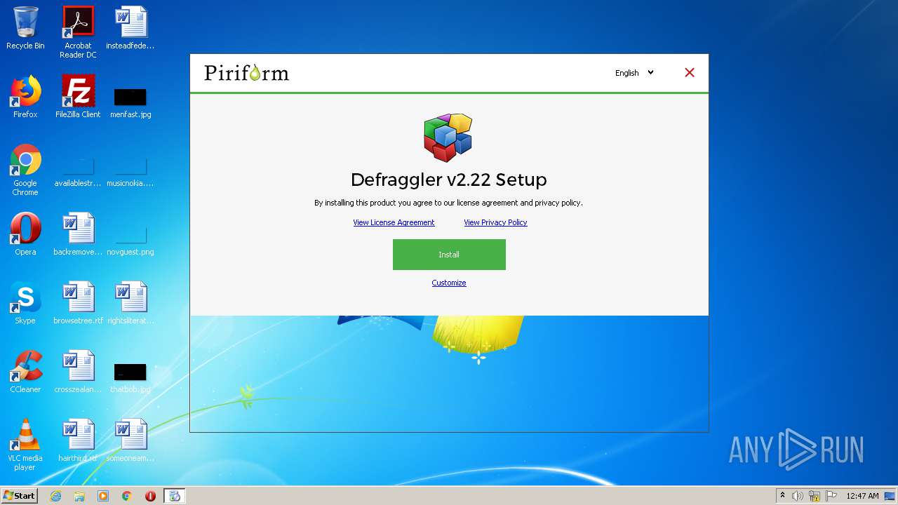Click the Defraggler cube logo
Screen dimensions: 898x505
[448, 137]
